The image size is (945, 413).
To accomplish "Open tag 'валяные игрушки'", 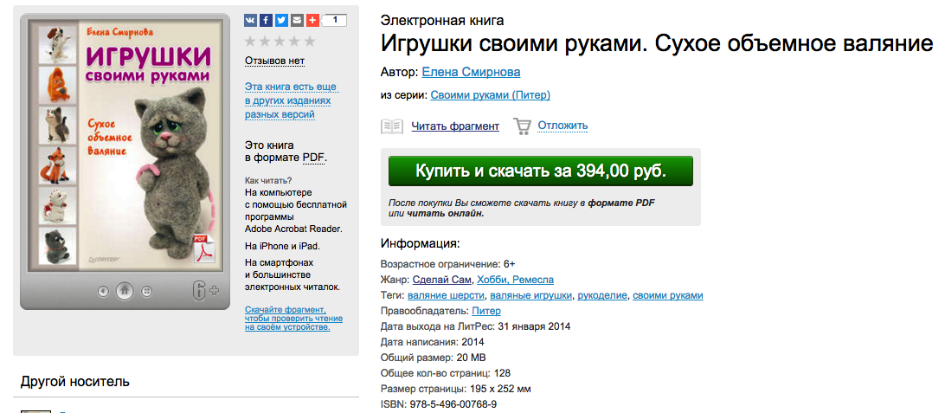I will point(531,295).
